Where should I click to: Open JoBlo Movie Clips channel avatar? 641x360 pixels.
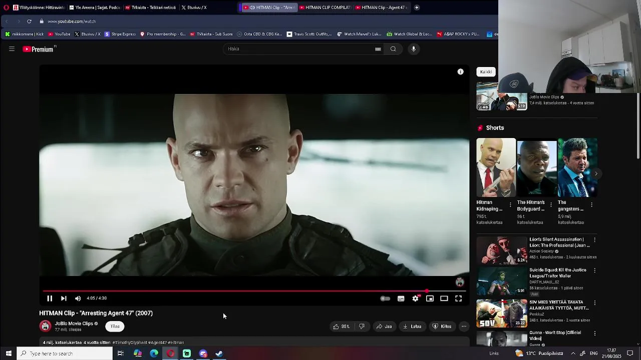point(46,326)
